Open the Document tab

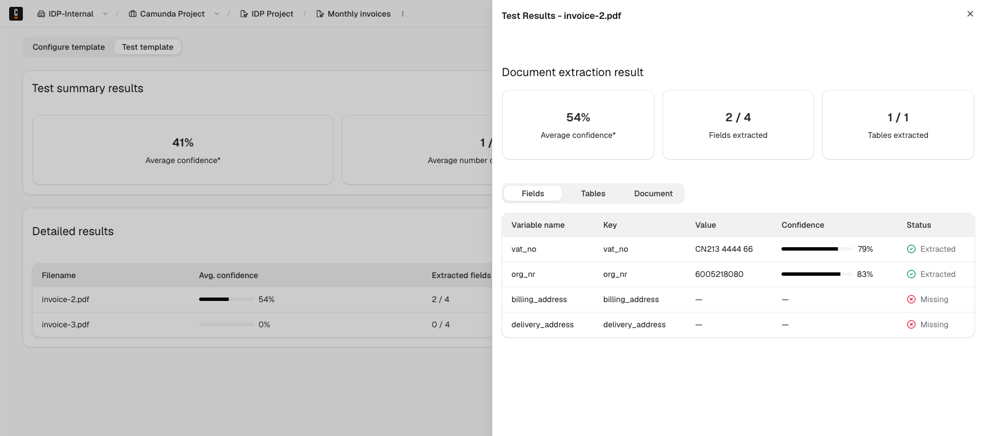(x=653, y=193)
